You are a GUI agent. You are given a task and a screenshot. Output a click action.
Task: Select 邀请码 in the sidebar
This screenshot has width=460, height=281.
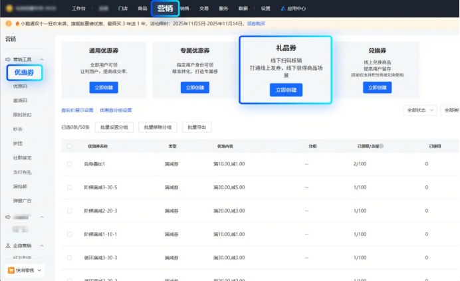pyautogui.click(x=20, y=100)
